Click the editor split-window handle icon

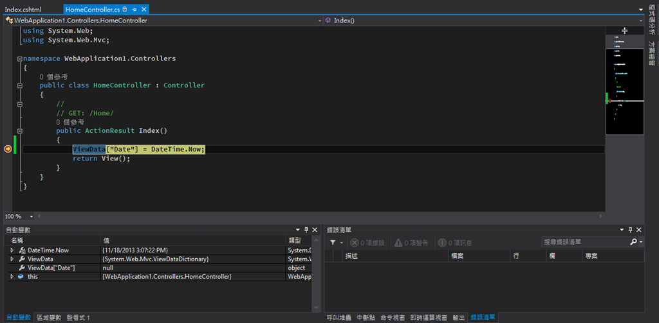[624, 31]
